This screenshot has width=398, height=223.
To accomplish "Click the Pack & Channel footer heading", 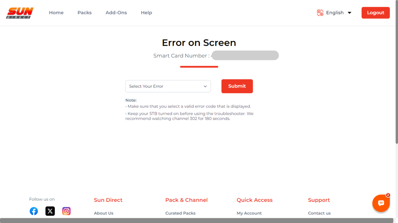I will (x=187, y=200).
